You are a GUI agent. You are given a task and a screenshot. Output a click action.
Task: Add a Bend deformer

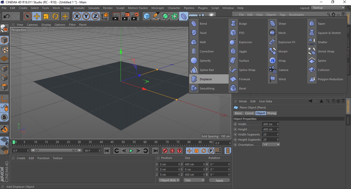click(x=209, y=24)
